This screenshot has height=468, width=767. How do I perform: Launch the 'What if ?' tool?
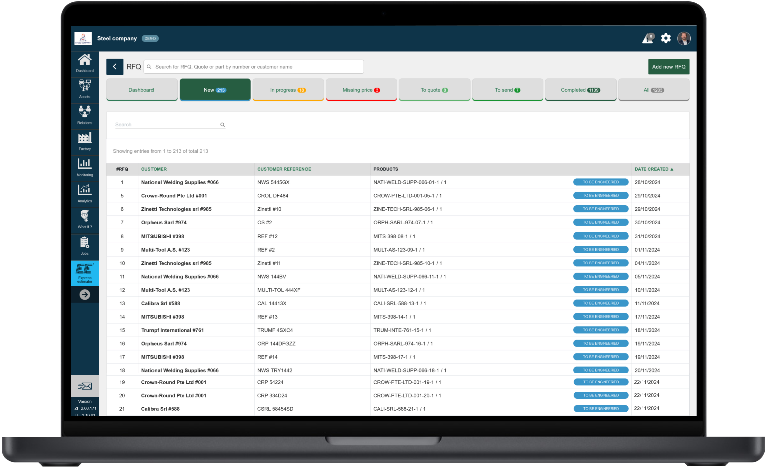click(84, 219)
